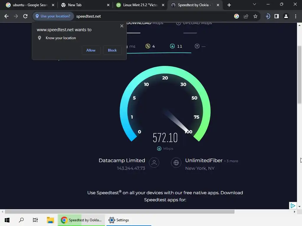The width and height of the screenshot is (302, 226).
Task: Click the page vertical scrollbar thumb
Action: tap(299, 75)
